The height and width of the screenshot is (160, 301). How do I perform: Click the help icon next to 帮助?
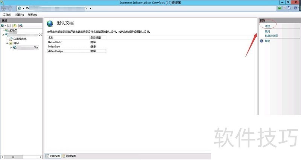261,41
